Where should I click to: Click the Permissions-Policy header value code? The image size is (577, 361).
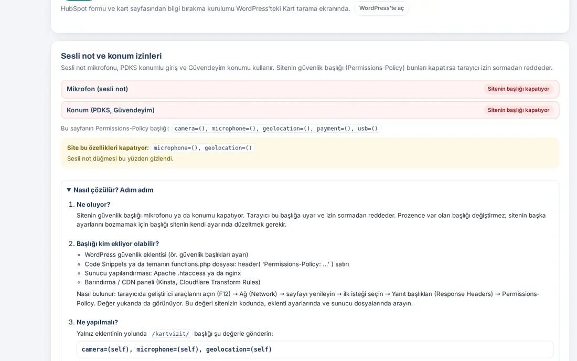pos(276,129)
